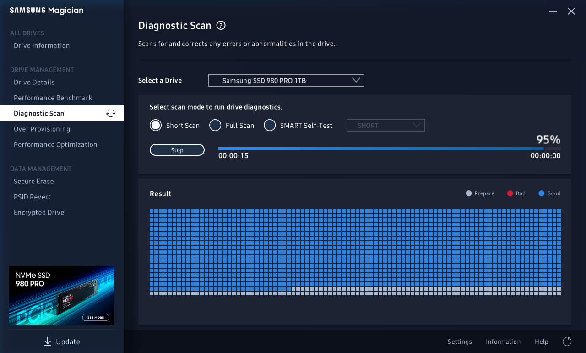
Task: Close the Samsung Magician window
Action: (571, 11)
